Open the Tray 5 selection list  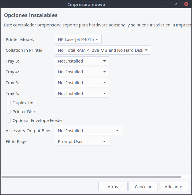[x=82, y=83]
